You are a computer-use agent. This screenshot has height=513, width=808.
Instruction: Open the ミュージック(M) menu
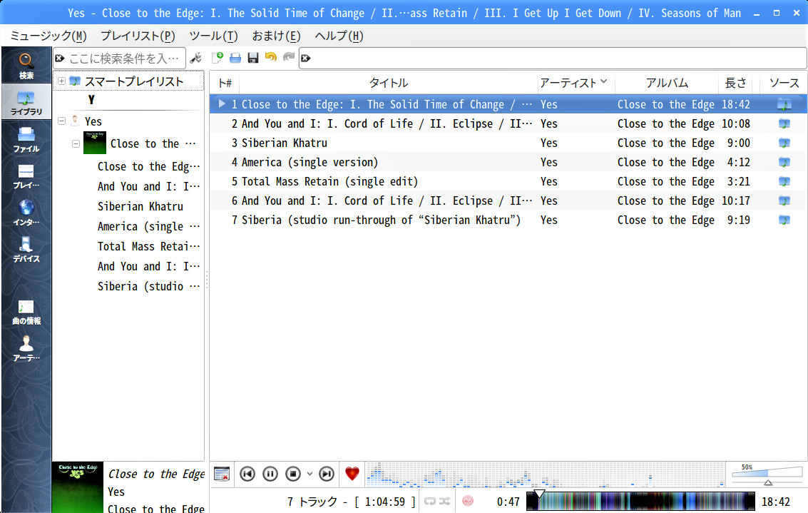pos(48,36)
